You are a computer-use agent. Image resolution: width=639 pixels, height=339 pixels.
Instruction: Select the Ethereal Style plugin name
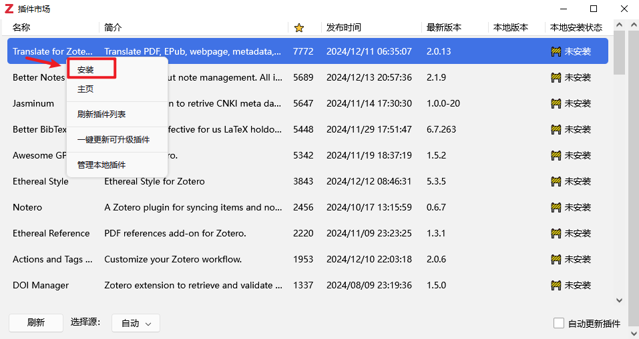pyautogui.click(x=41, y=181)
